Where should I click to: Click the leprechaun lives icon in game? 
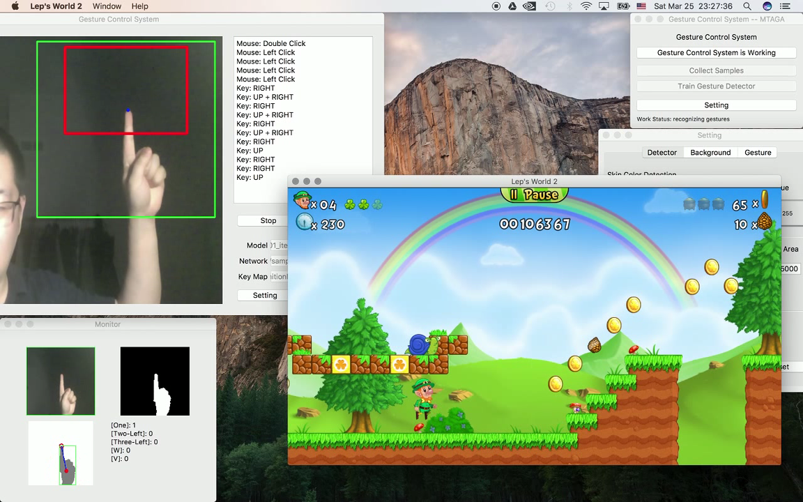(302, 199)
